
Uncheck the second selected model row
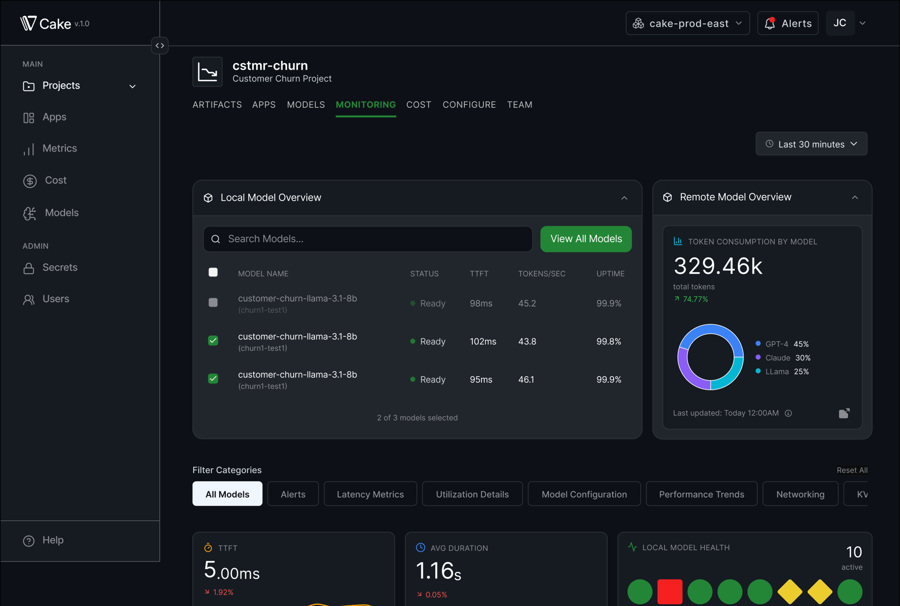[x=213, y=340]
